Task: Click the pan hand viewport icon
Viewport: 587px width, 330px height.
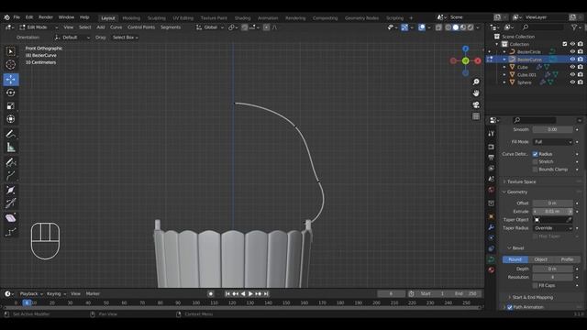Action: point(476,93)
